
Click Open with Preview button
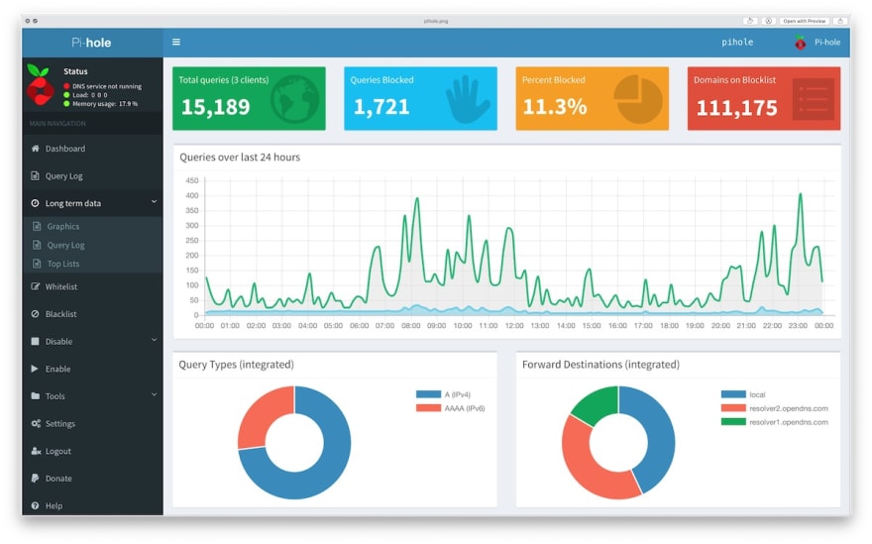point(803,21)
